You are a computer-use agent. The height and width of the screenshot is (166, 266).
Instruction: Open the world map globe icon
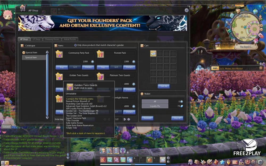[255, 11]
